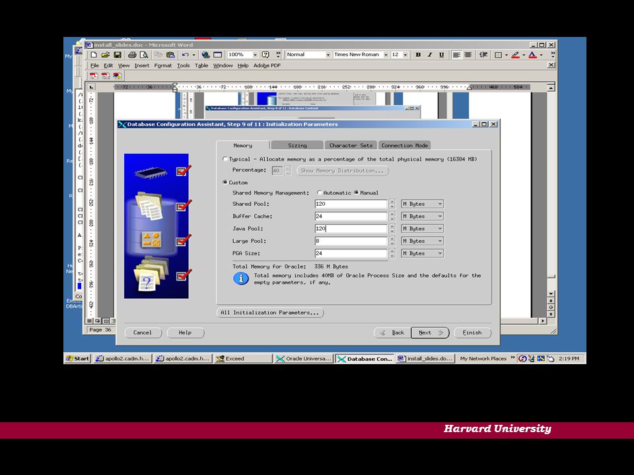The image size is (634, 475).
Task: Click the Outside Border icon in Word
Action: coord(499,55)
